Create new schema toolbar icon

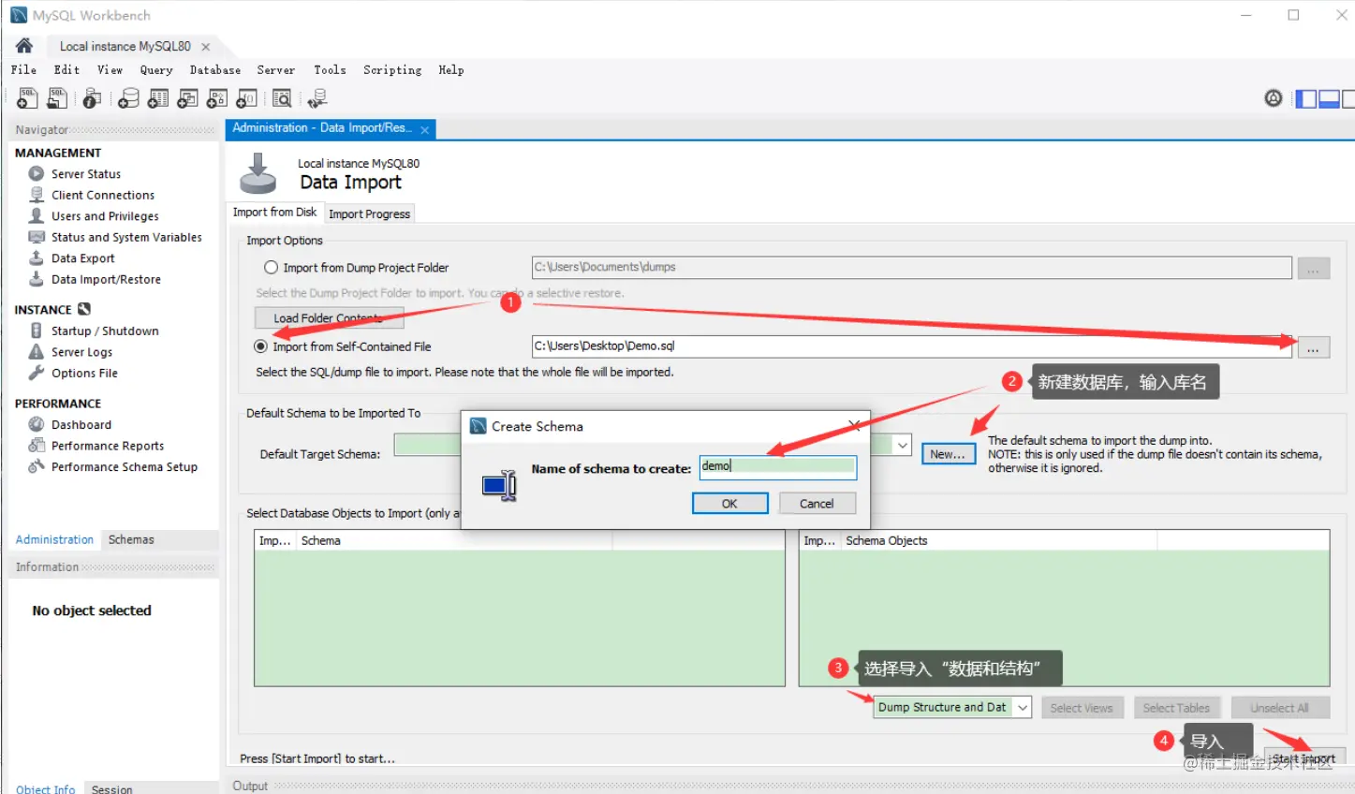tap(129, 97)
